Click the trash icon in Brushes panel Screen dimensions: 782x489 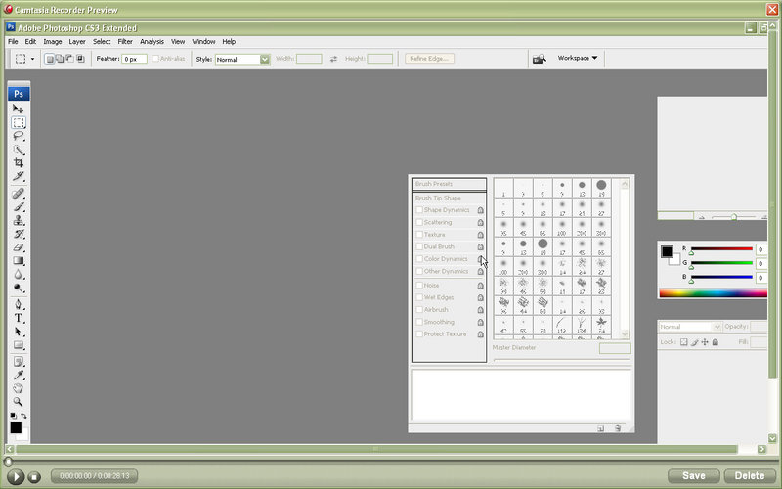(618, 428)
